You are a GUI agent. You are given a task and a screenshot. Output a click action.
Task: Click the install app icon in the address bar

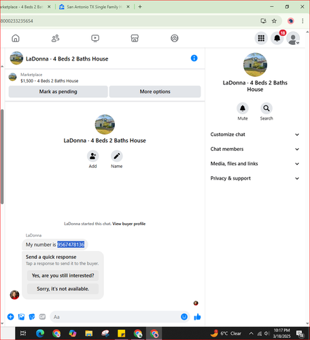click(x=263, y=21)
